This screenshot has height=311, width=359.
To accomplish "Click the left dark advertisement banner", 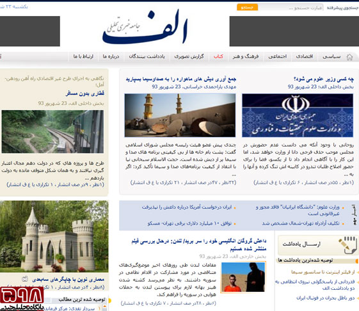I will 30,31.
